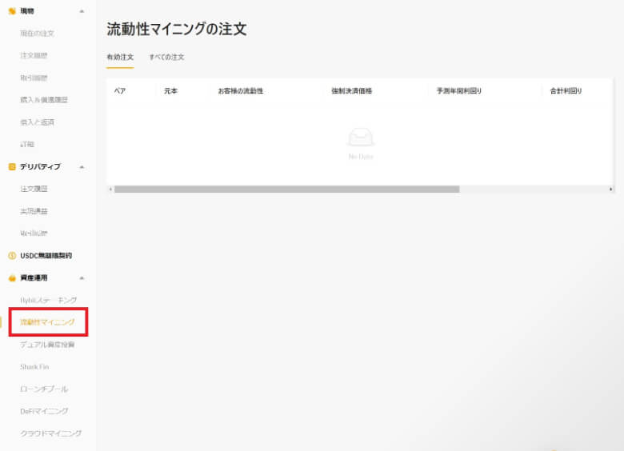
Task: Open クラウドマイニング in the sidebar
Action: [x=51, y=433]
